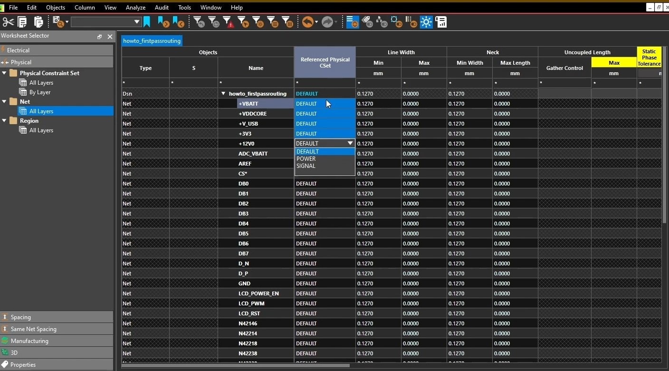Open the Analyze menu
This screenshot has height=371, width=669.
point(135,8)
